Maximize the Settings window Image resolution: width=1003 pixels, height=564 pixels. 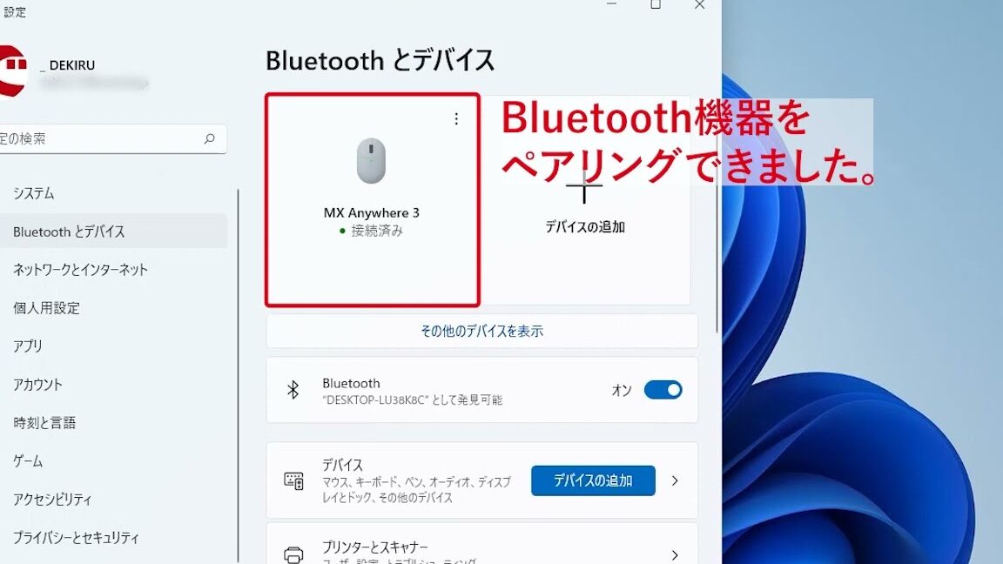tap(656, 4)
